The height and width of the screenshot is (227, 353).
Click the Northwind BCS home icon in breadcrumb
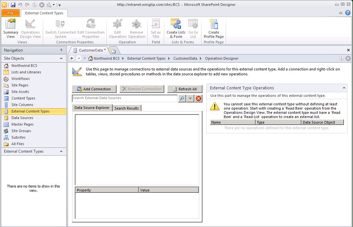[x=90, y=58]
